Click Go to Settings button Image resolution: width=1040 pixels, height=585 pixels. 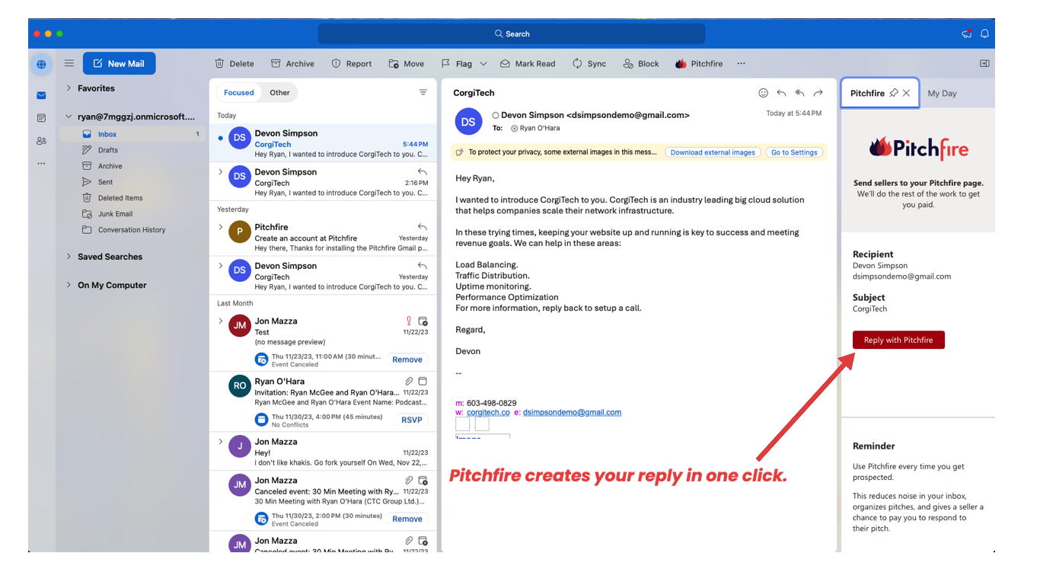(x=794, y=152)
